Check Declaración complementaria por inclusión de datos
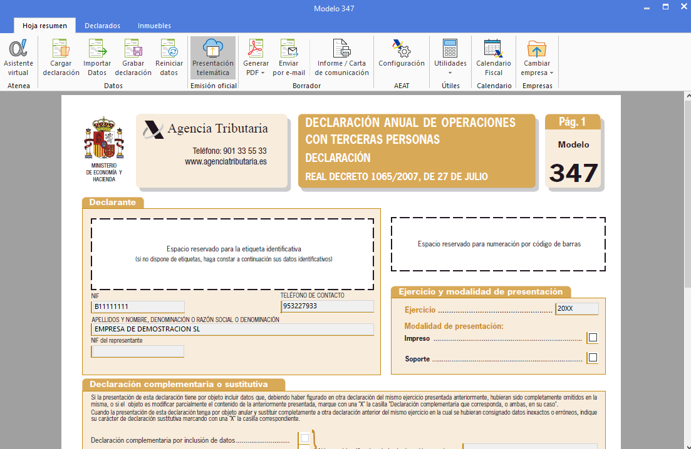 click(304, 438)
